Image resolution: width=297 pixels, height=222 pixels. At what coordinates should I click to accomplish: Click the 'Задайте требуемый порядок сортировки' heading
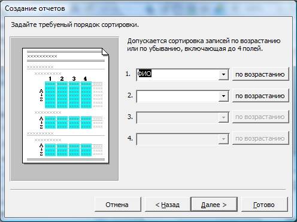click(75, 25)
